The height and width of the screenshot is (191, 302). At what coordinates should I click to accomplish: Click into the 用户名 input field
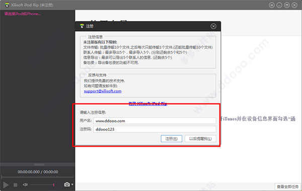click(x=155, y=121)
